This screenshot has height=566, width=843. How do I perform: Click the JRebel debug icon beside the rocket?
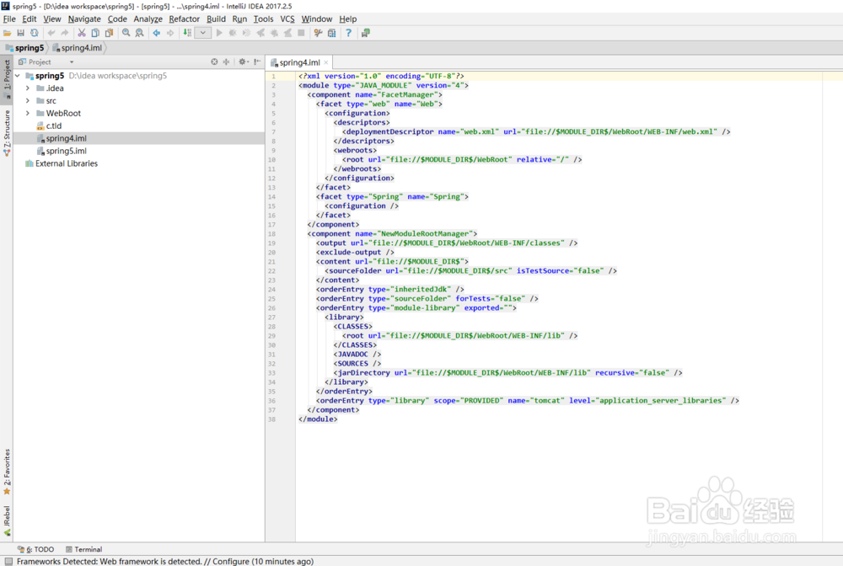[274, 34]
